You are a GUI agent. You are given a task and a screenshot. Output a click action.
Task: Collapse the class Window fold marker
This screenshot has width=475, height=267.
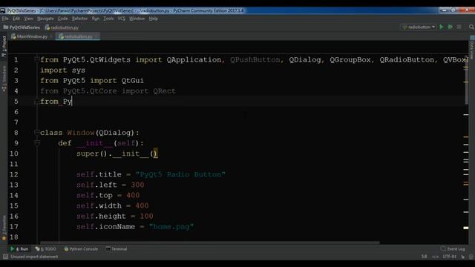(x=36, y=132)
